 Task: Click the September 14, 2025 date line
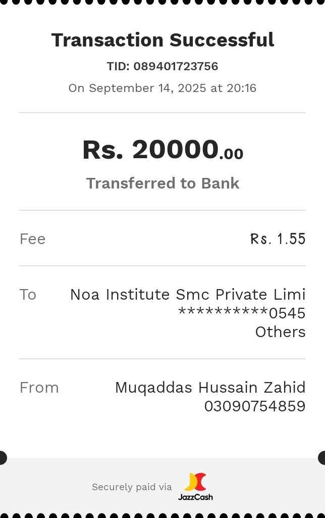point(162,88)
